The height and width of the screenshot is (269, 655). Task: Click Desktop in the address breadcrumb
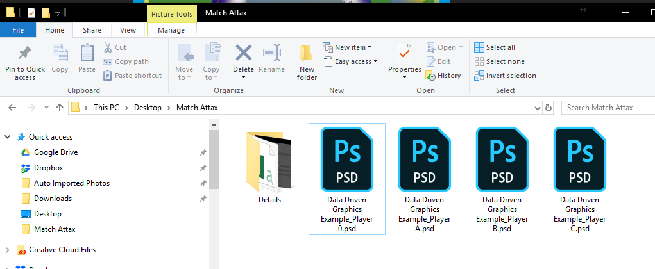148,108
